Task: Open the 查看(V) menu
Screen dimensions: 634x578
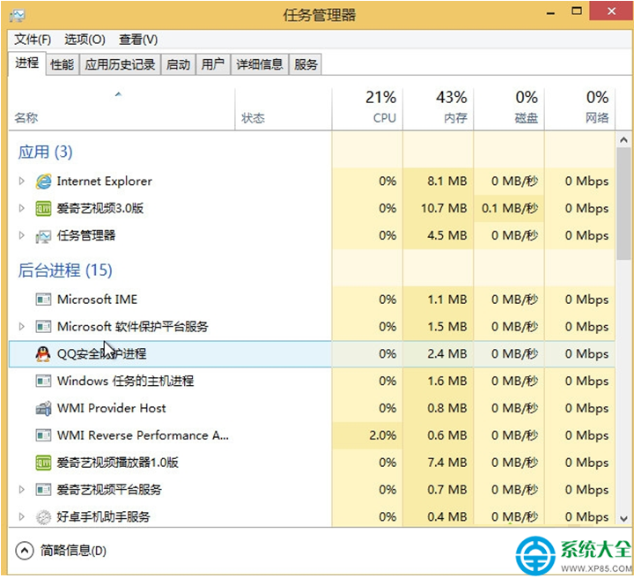Action: (x=138, y=40)
